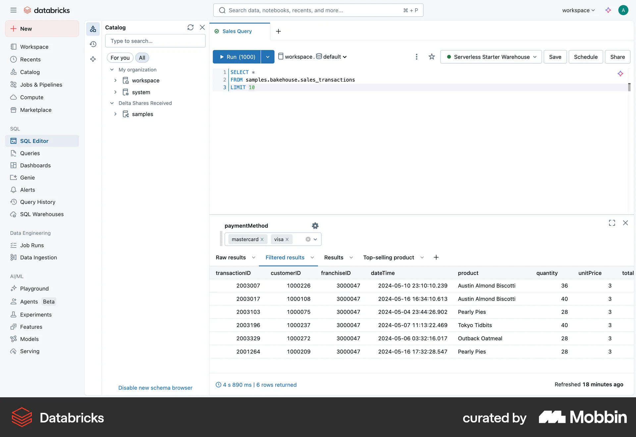Open SQL Warehouses in sidebar
The width and height of the screenshot is (636, 437).
42,215
